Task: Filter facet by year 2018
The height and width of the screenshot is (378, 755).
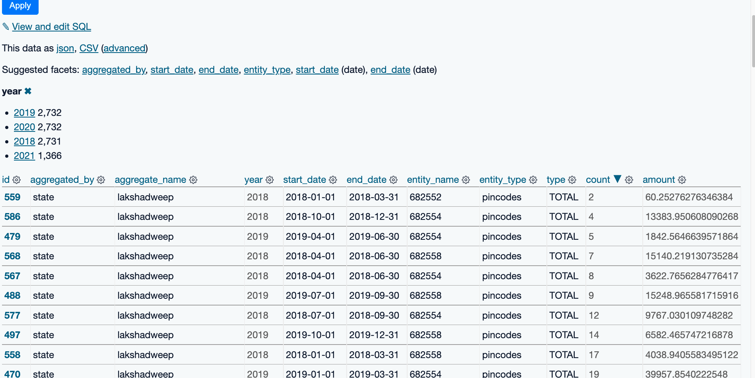Action: point(24,141)
